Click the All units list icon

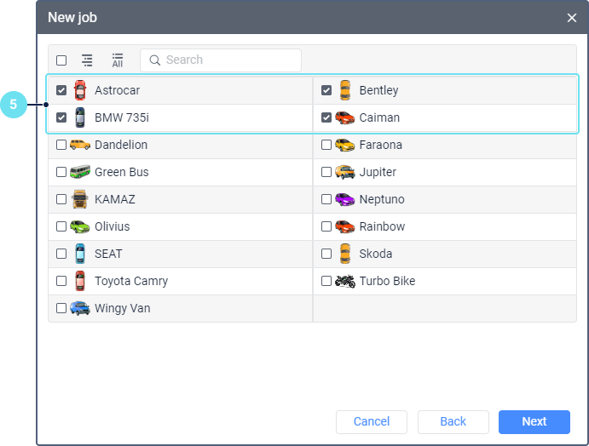[118, 60]
